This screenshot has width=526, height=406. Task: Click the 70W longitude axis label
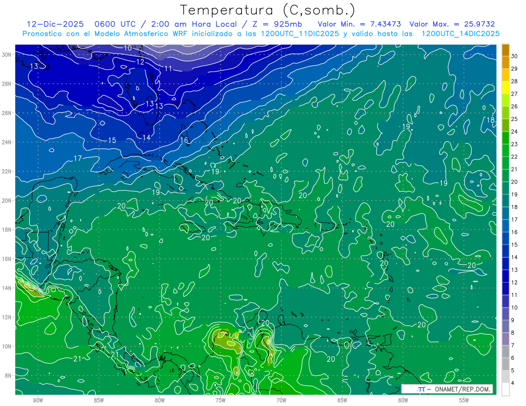(281, 401)
